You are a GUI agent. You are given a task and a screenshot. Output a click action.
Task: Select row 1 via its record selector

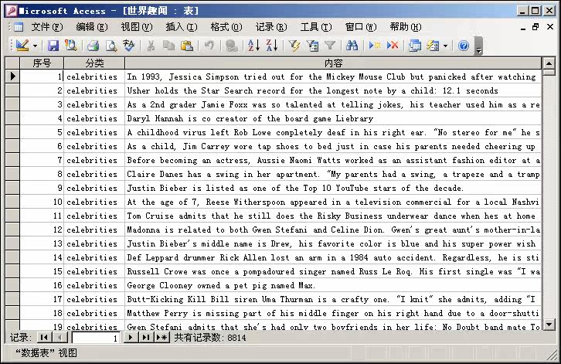(12, 77)
